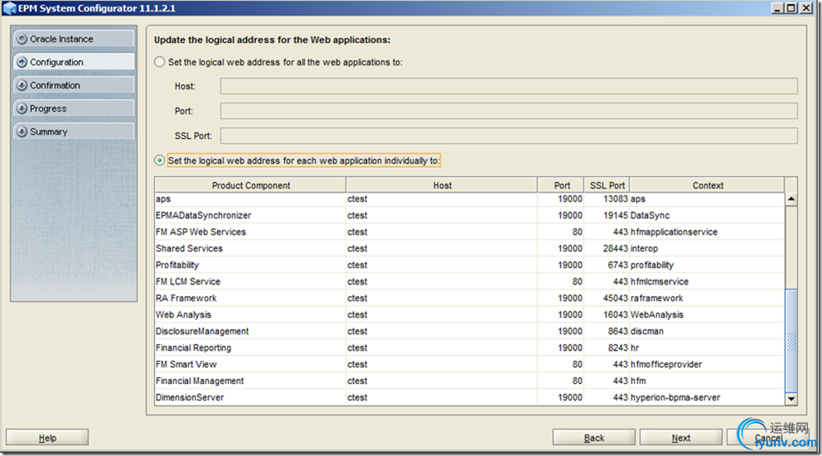Viewport: 822px width, 456px height.
Task: Click the table scrollbar up arrow
Action: pos(791,199)
